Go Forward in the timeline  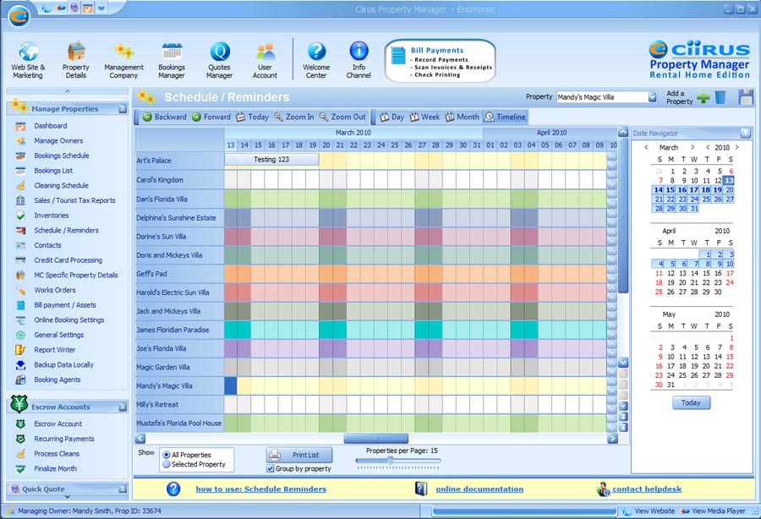[x=211, y=117]
